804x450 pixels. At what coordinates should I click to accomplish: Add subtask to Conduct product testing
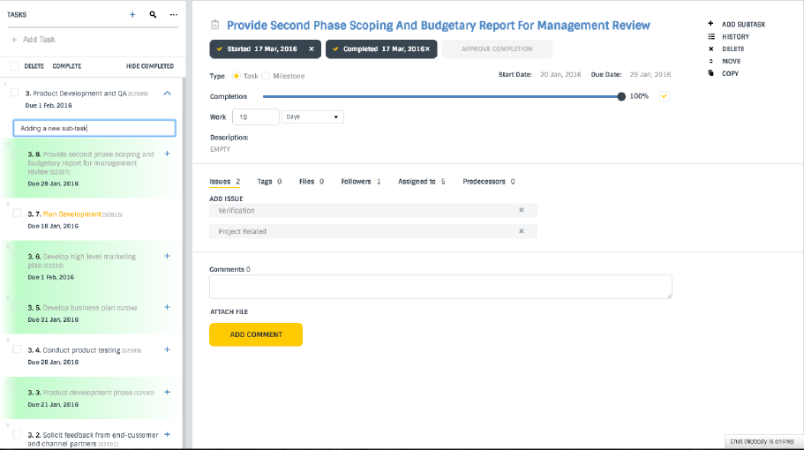click(x=167, y=349)
